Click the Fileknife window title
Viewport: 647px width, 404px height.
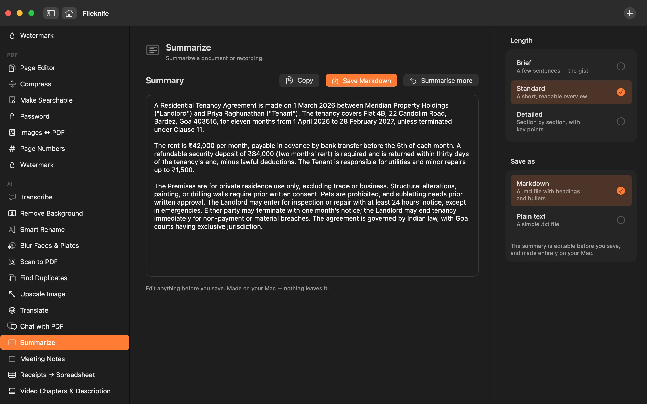click(x=96, y=13)
